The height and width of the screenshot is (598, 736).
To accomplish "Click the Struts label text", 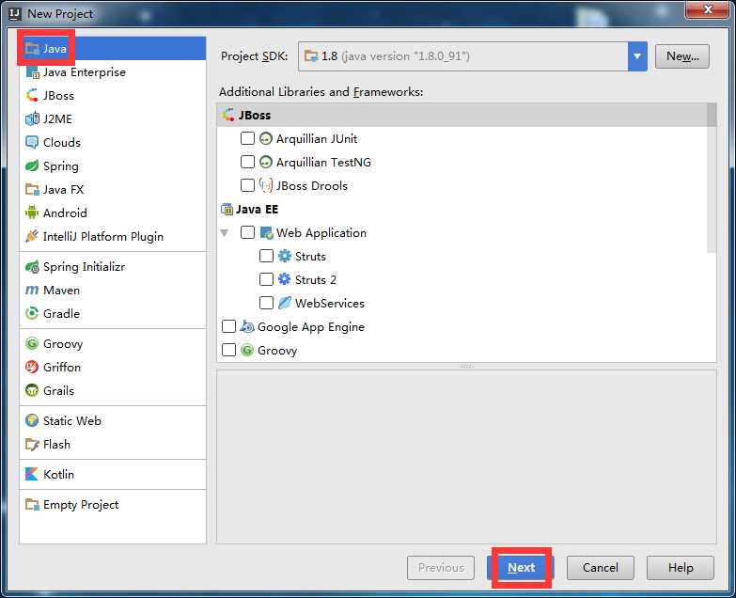I will tap(310, 257).
